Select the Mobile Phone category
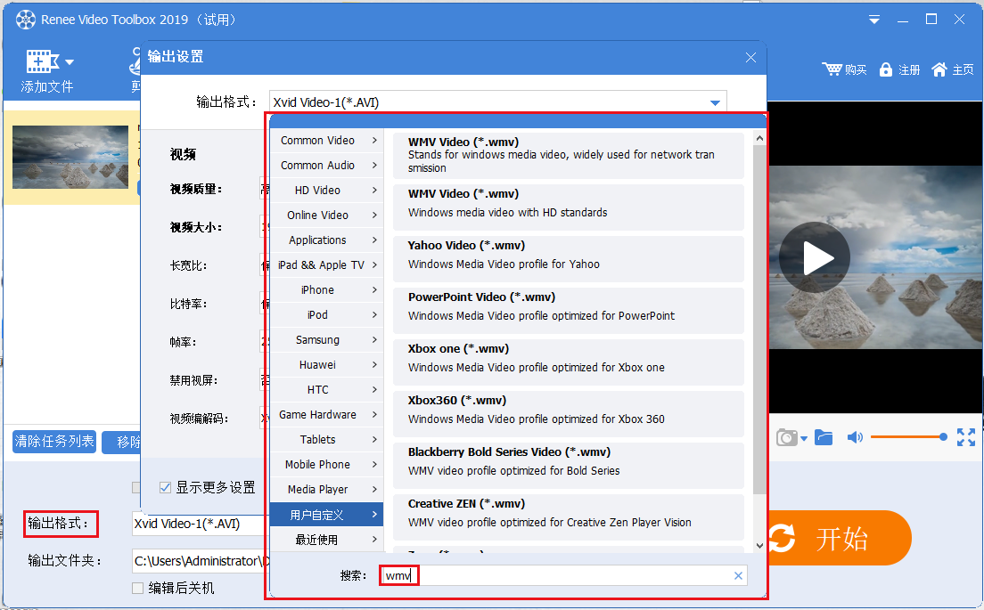Screen dimensions: 984x610 click(325, 465)
